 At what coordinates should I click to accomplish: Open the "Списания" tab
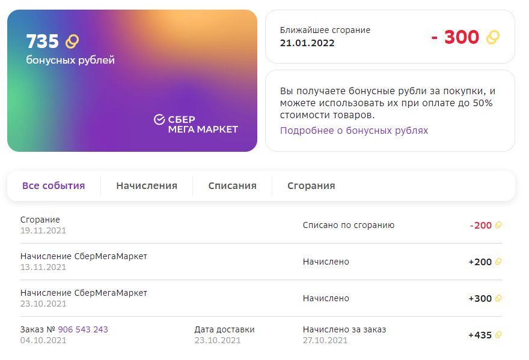coord(232,186)
